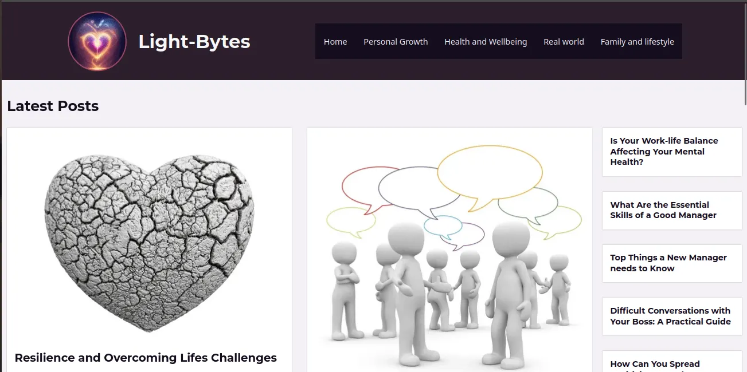Click the glowing heart site logo
The image size is (747, 372).
tap(97, 41)
